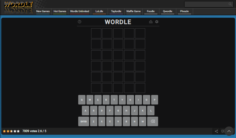
Task: Tap the A key
Action: click(x=85, y=111)
